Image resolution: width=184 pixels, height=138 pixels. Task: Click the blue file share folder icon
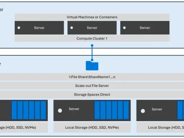[x=92, y=65]
